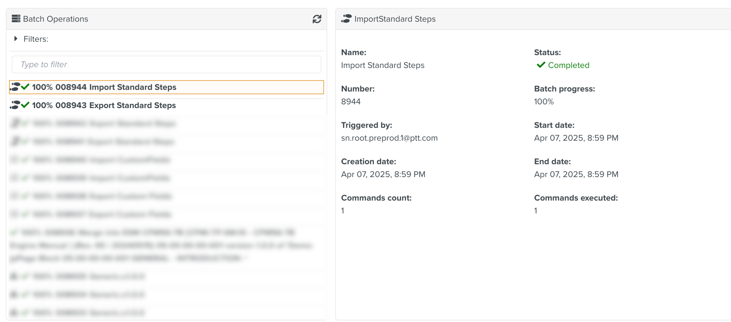Click the green Completed status checkmark
731x322 pixels.
[541, 65]
